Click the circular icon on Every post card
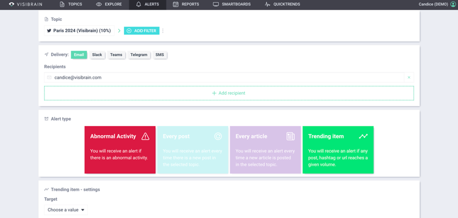Viewport: 458px width, 218px height. (x=218, y=136)
